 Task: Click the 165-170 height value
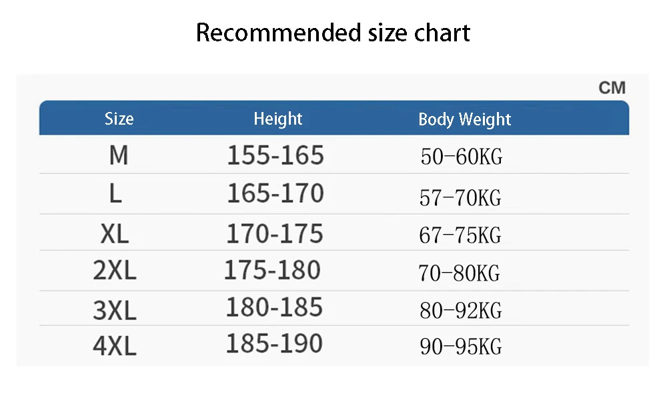click(275, 193)
